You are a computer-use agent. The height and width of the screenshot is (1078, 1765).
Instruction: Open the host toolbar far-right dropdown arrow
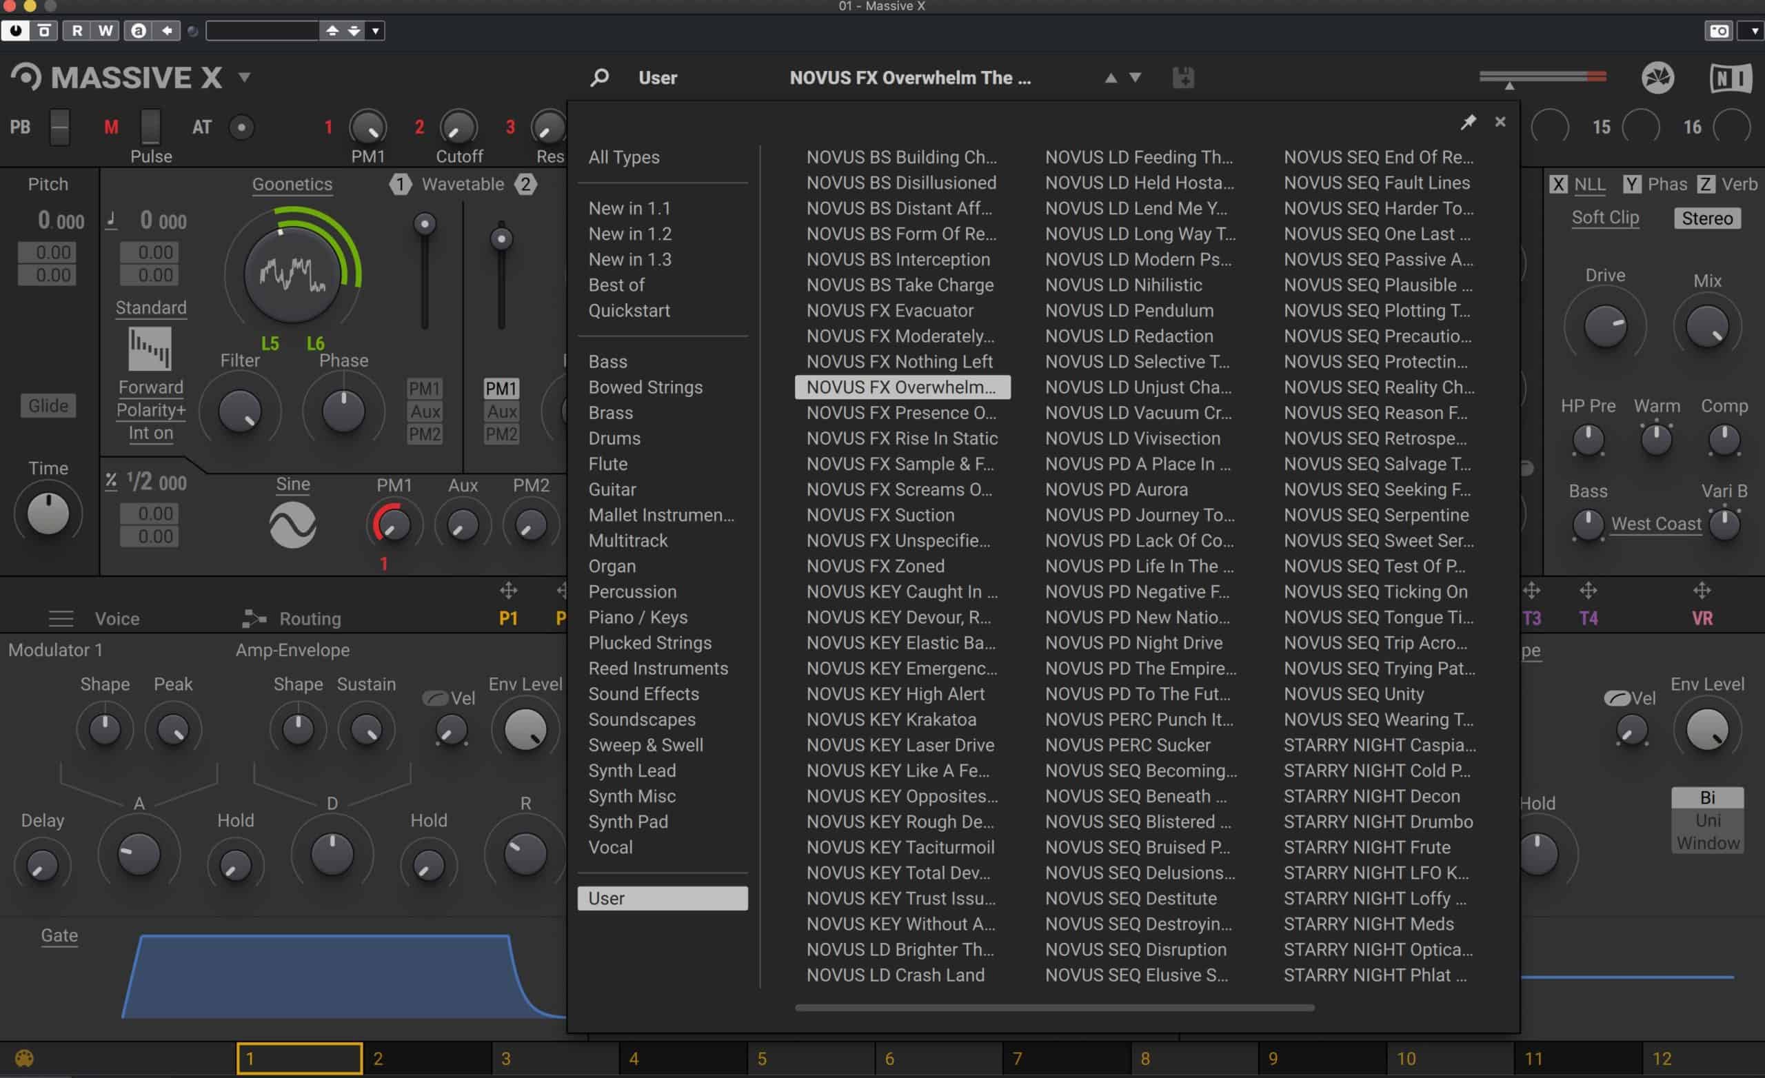(x=1753, y=31)
